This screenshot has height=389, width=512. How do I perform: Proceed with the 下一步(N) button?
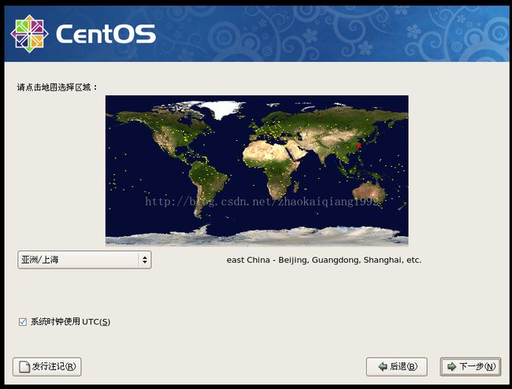point(470,367)
